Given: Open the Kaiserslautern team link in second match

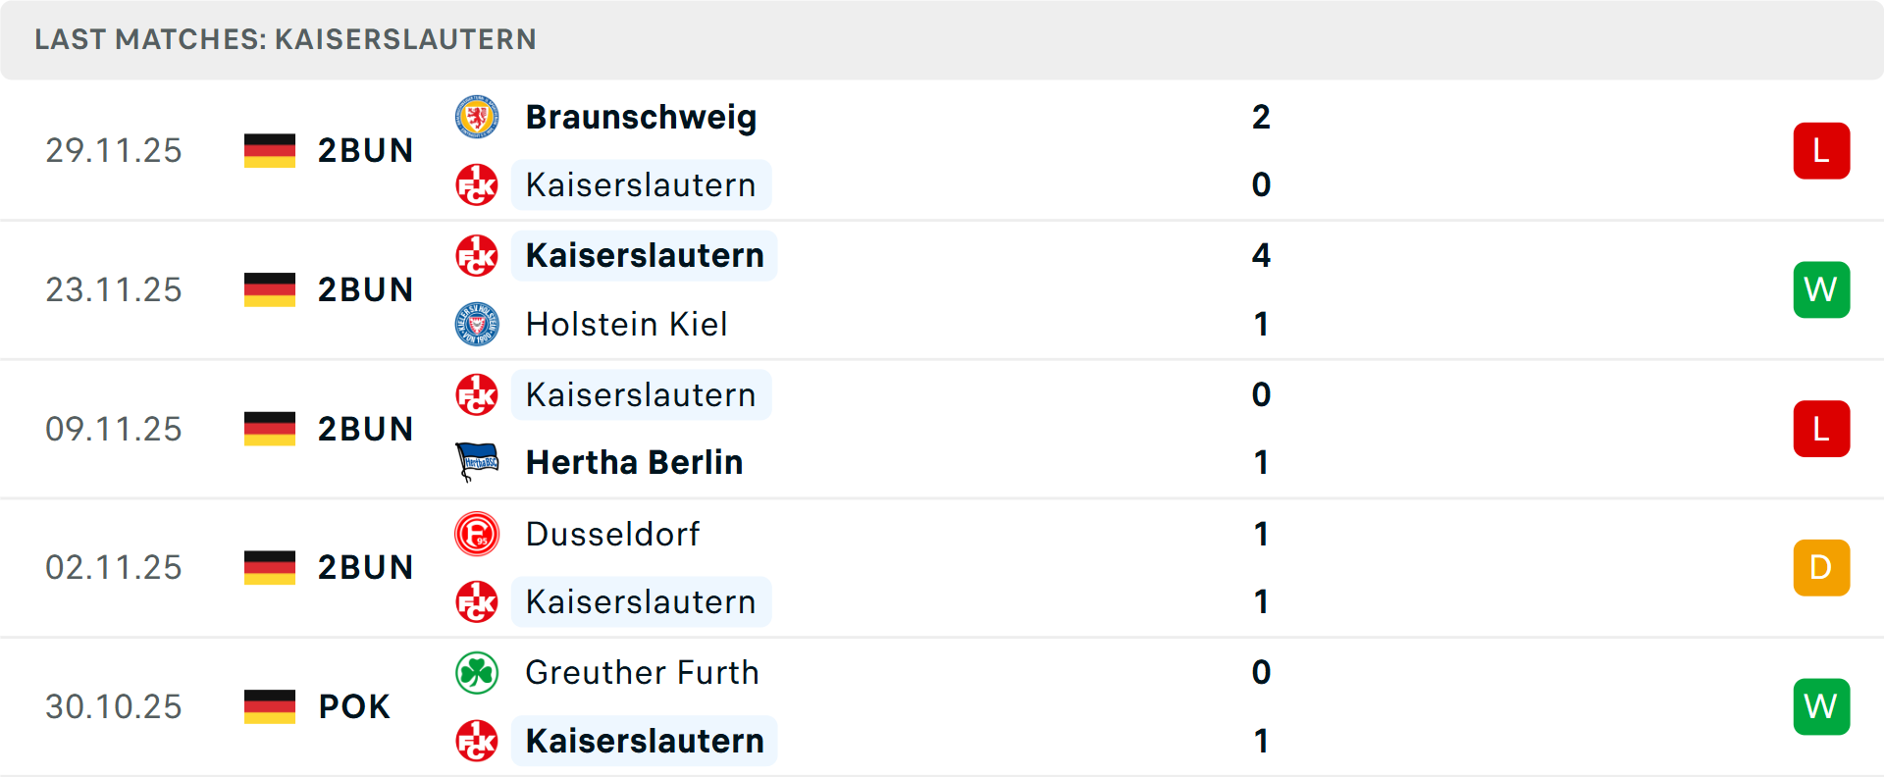Looking at the screenshot, I should pyautogui.click(x=644, y=255).
